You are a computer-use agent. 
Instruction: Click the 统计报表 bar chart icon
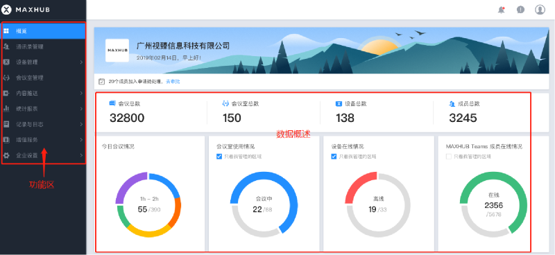6,109
